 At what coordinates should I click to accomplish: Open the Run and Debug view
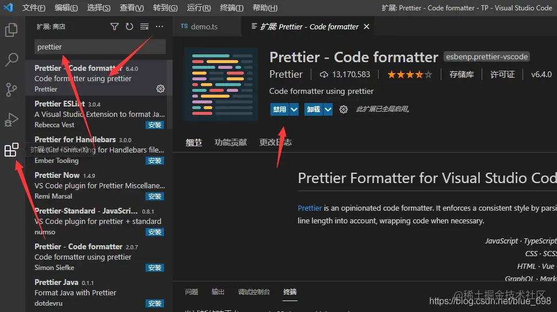click(x=12, y=120)
